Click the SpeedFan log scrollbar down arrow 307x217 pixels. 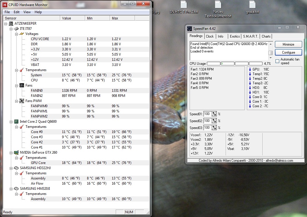pyautogui.click(x=271, y=58)
